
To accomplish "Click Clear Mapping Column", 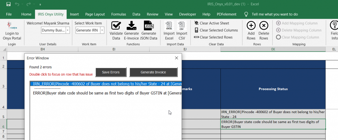I will coord(297,37).
